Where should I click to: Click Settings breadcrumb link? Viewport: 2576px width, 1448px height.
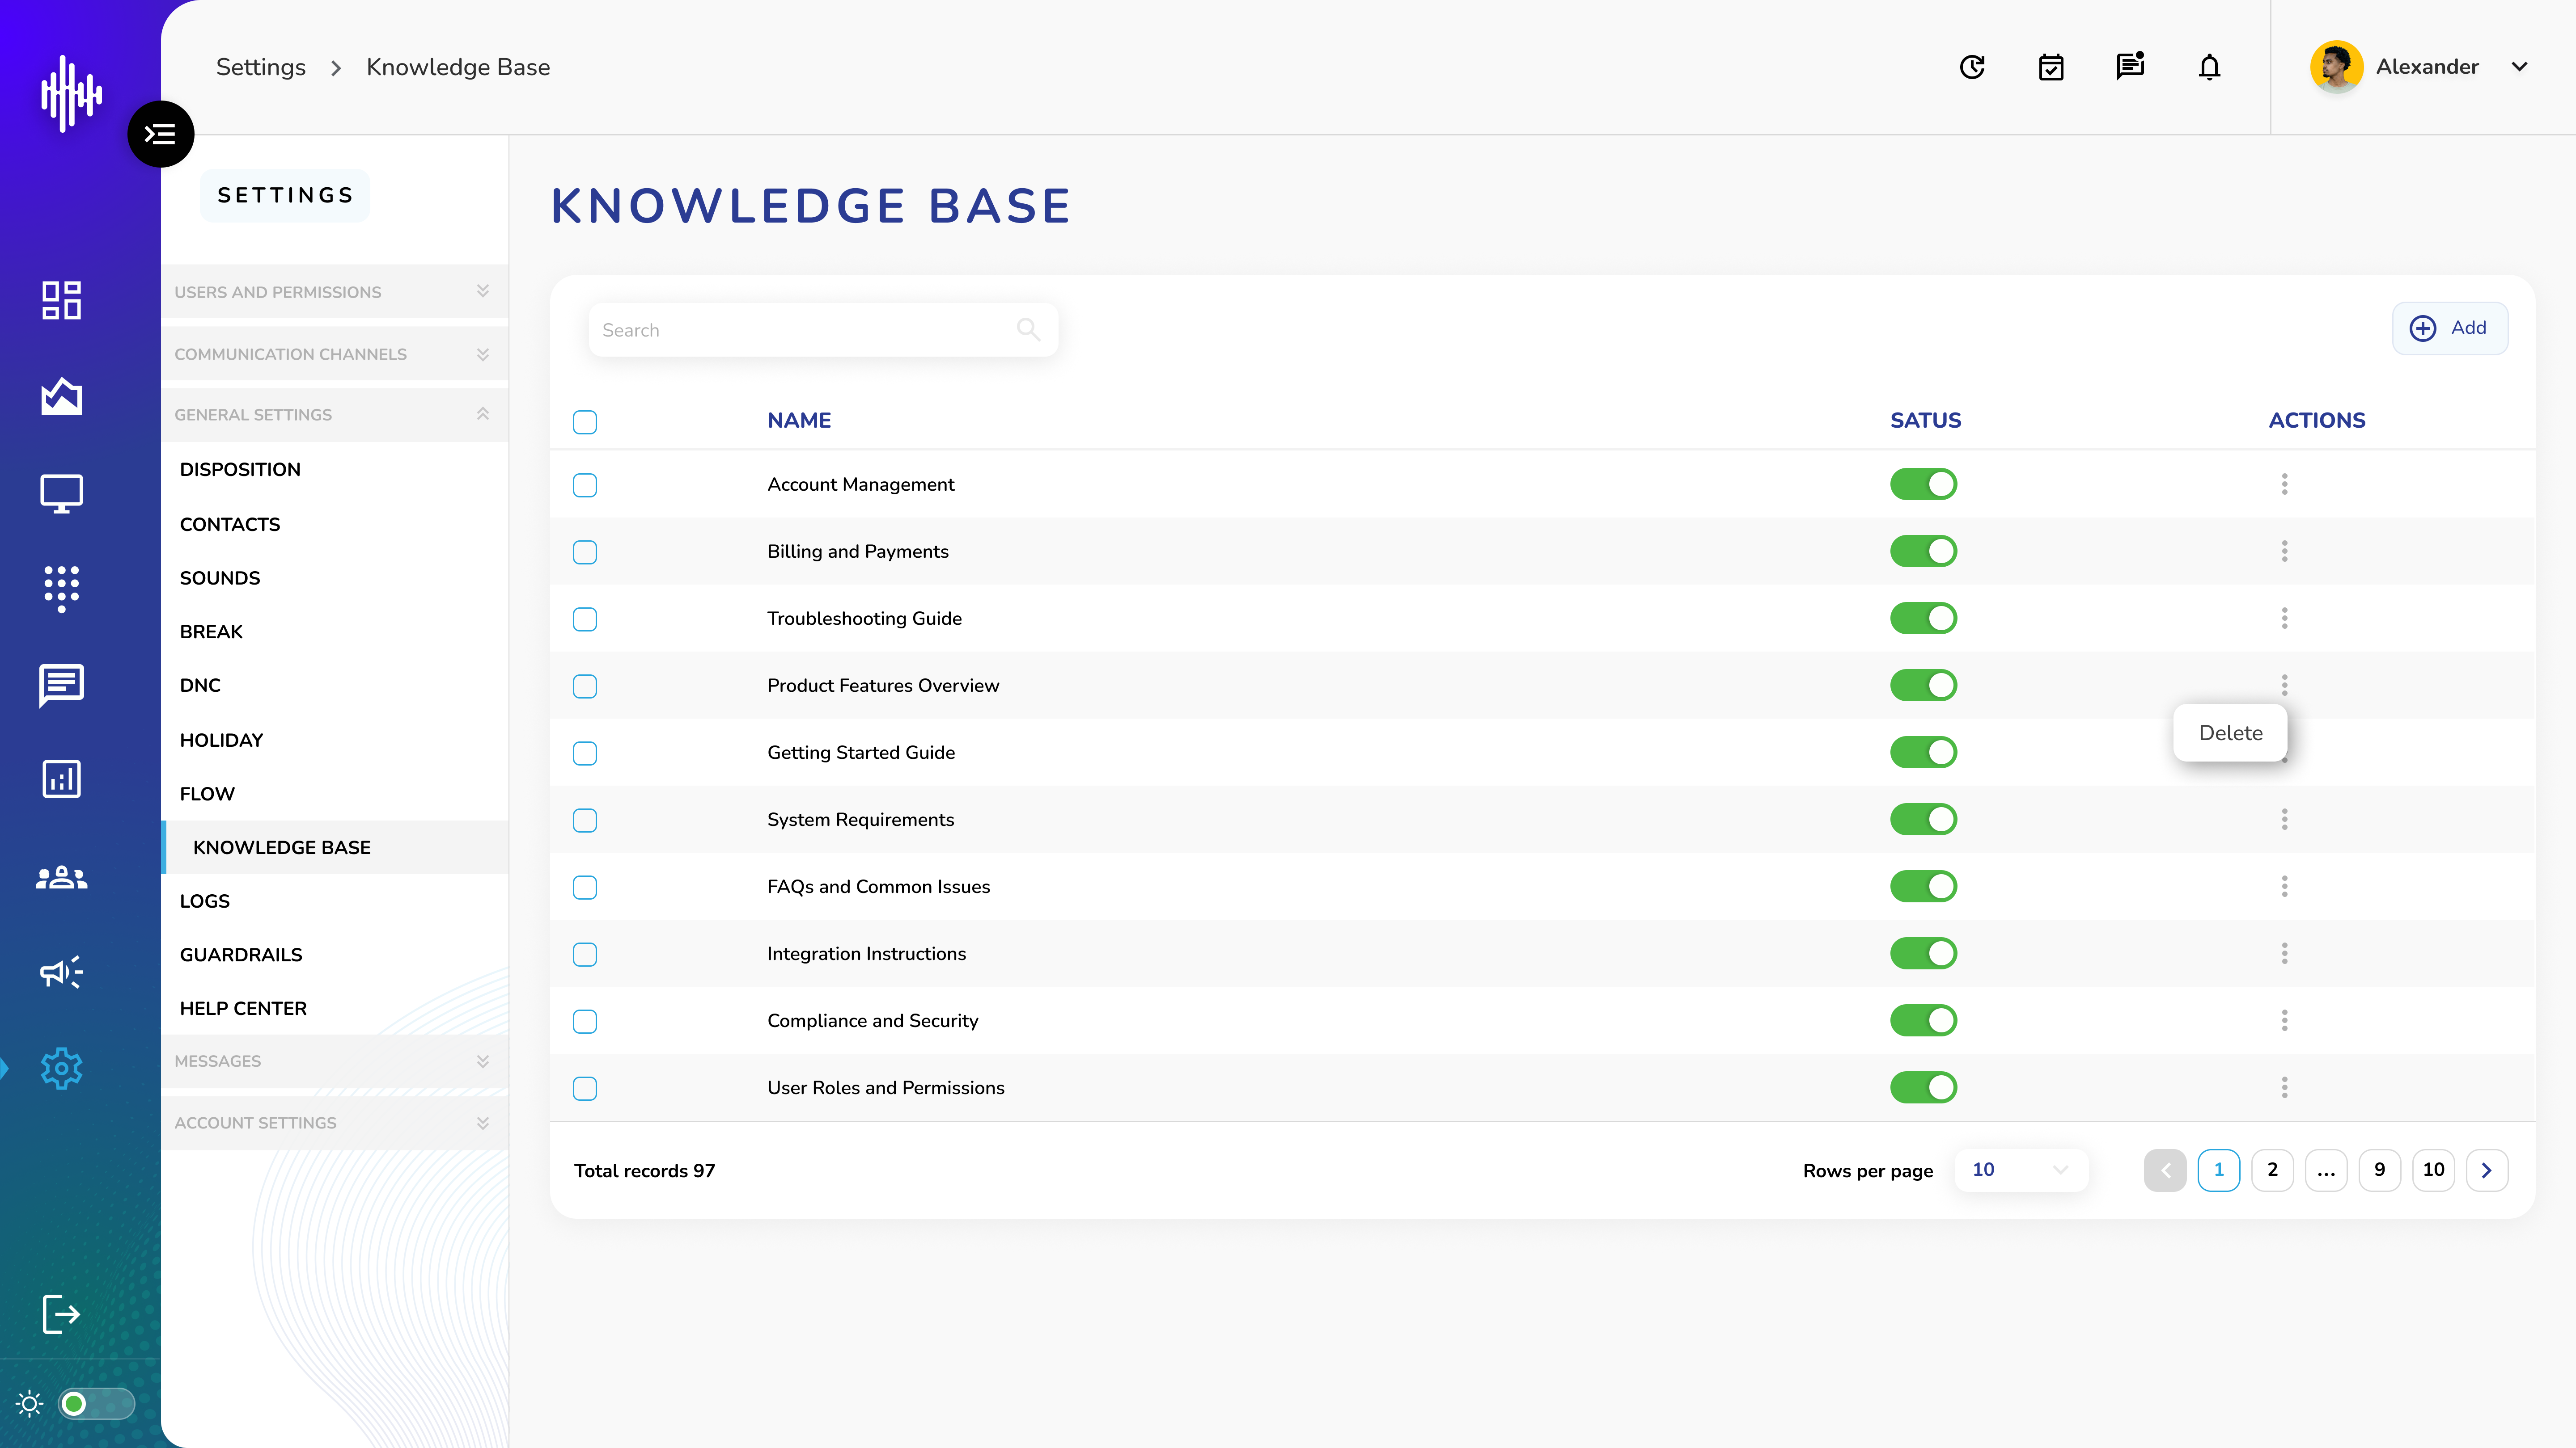(x=261, y=67)
